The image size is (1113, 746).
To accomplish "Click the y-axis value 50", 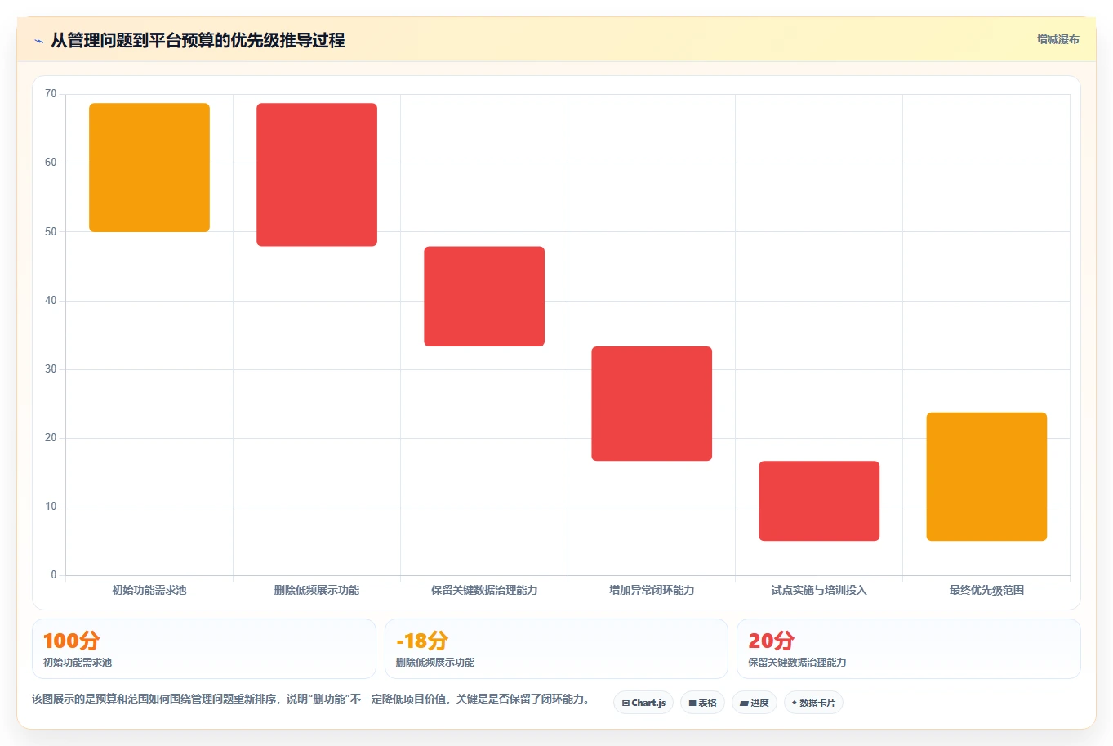I will (51, 232).
